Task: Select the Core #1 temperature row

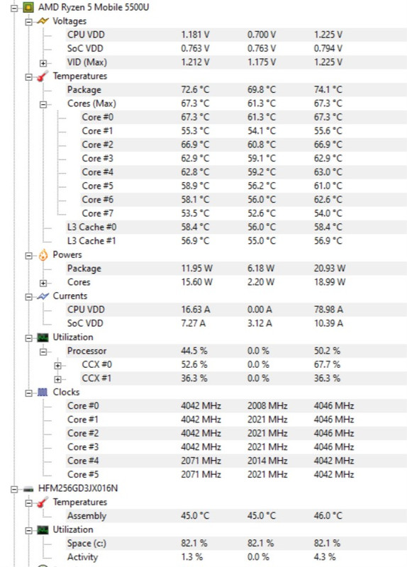Action: (243, 131)
